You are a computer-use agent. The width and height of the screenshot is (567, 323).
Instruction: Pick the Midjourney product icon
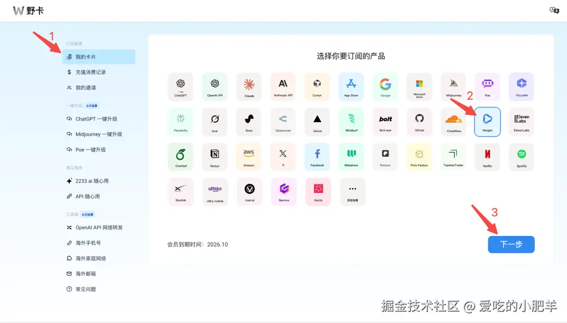click(453, 86)
